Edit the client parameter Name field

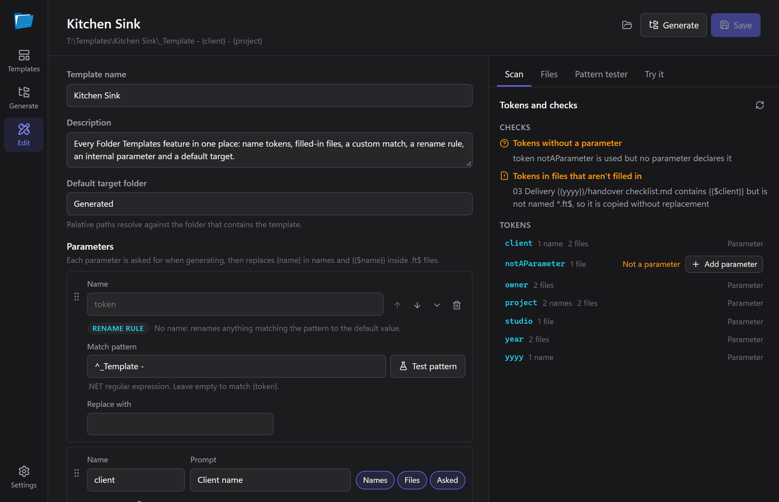pyautogui.click(x=136, y=480)
